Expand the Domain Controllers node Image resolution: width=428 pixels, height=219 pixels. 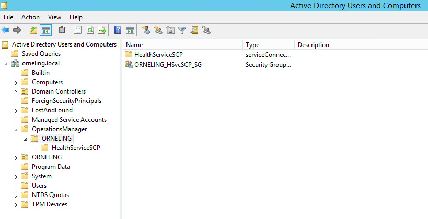tap(16, 91)
